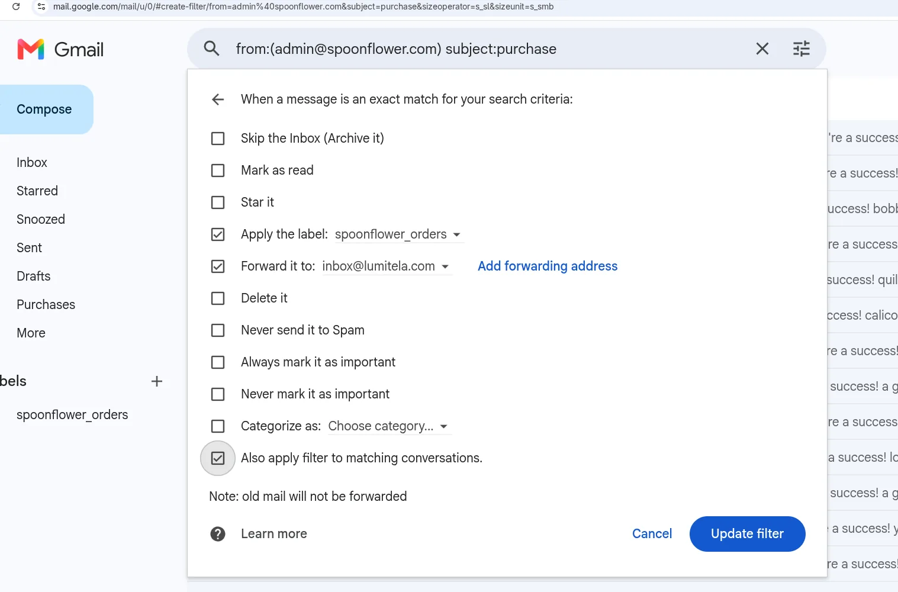Tick the Categorize as checkbox
898x592 pixels.
click(x=218, y=426)
